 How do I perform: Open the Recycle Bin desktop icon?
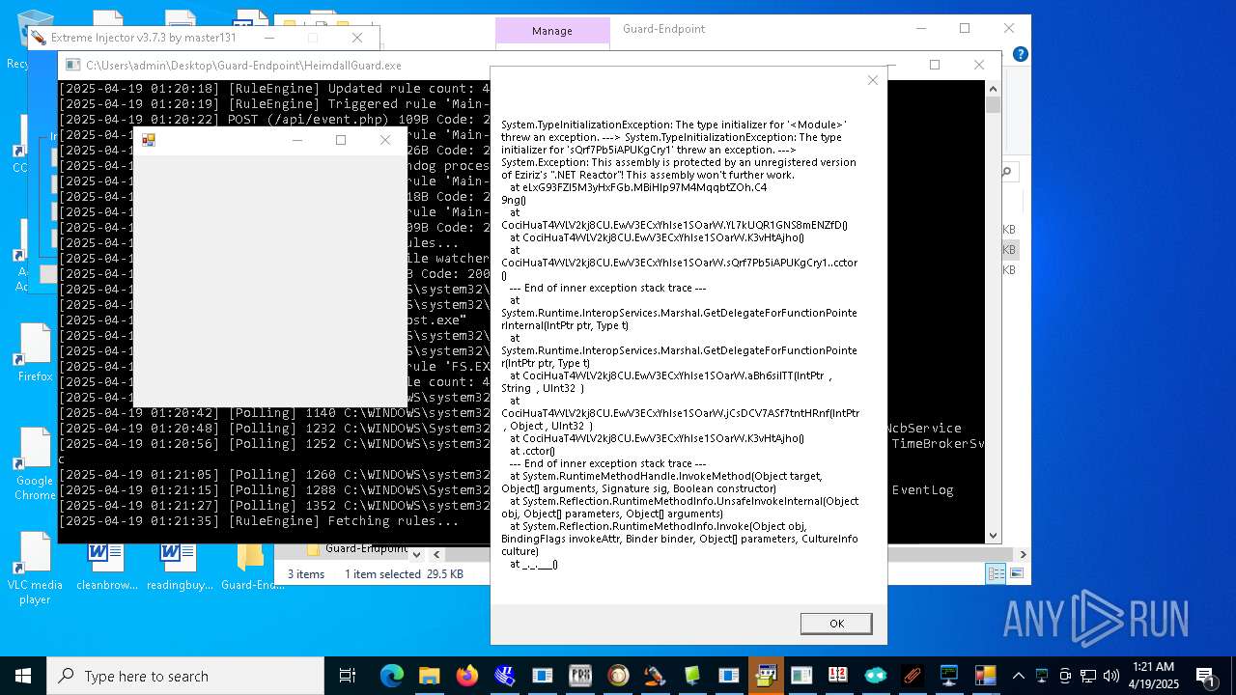(x=35, y=39)
